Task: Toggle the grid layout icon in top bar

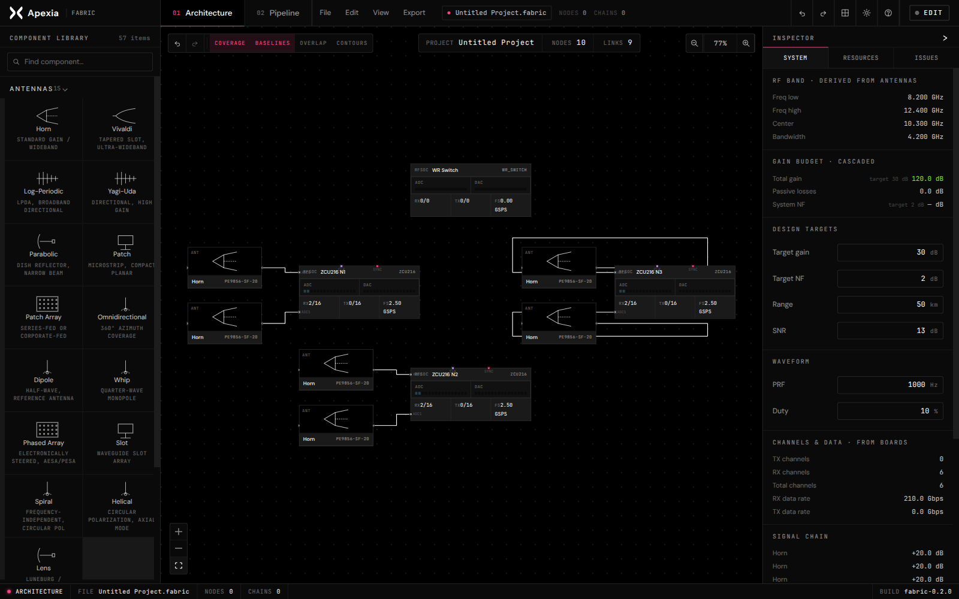Action: 845,13
